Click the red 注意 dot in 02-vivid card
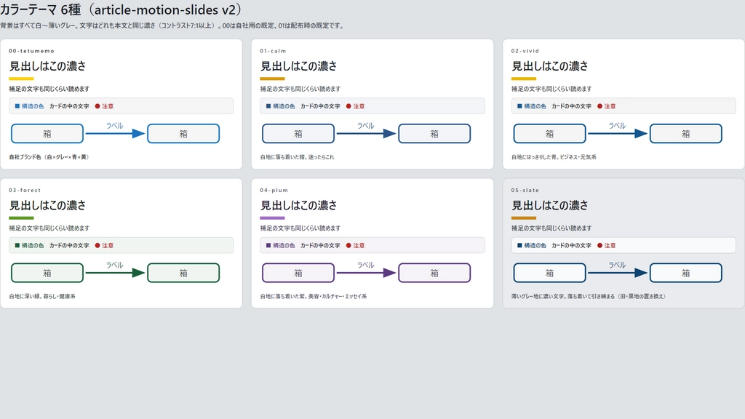The width and height of the screenshot is (745, 419). point(599,106)
